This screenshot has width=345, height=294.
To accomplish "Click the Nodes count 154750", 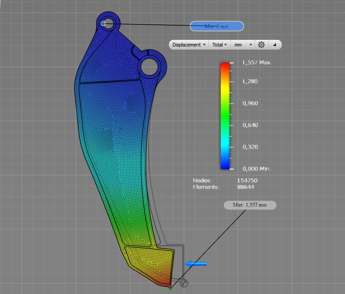I will (x=247, y=180).
